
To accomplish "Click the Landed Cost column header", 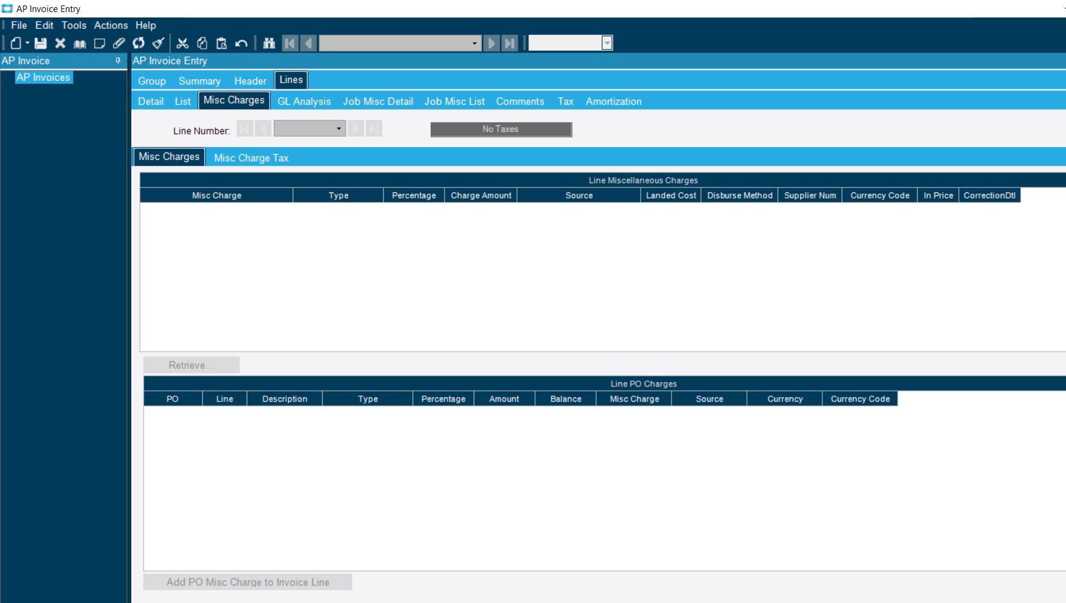I will (x=671, y=195).
